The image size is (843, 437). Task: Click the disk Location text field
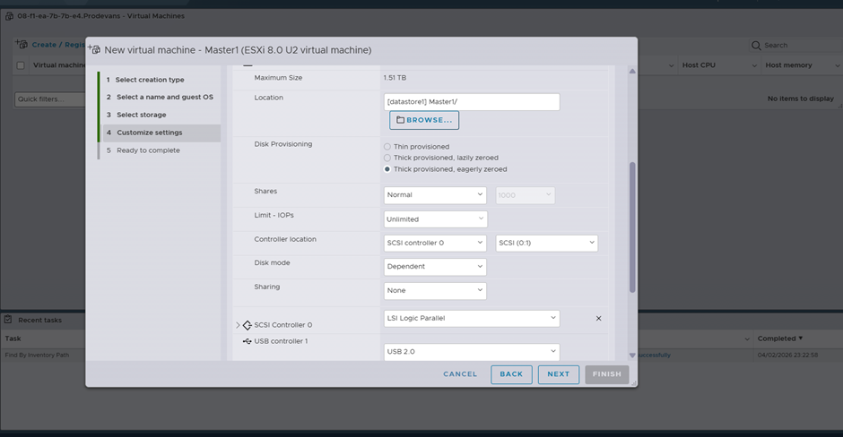pyautogui.click(x=471, y=102)
